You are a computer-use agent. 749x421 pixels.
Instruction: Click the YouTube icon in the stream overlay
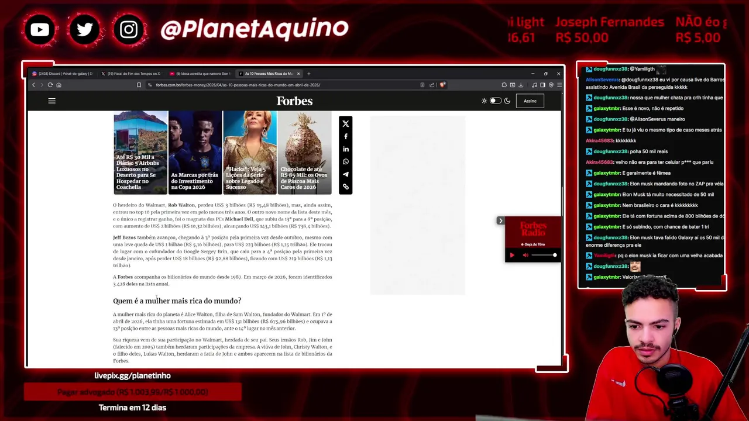coord(40,29)
